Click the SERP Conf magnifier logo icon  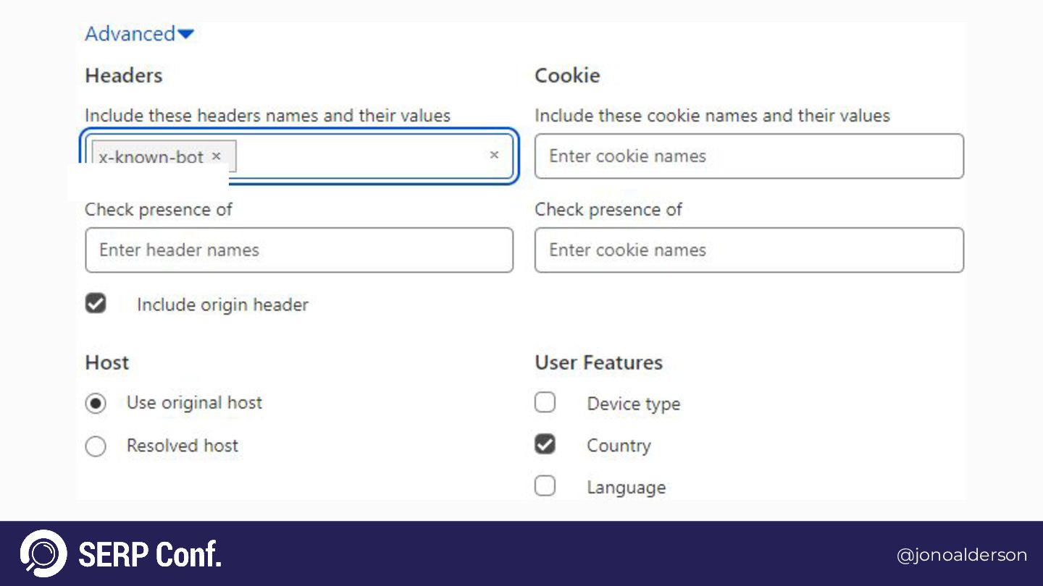(x=43, y=553)
